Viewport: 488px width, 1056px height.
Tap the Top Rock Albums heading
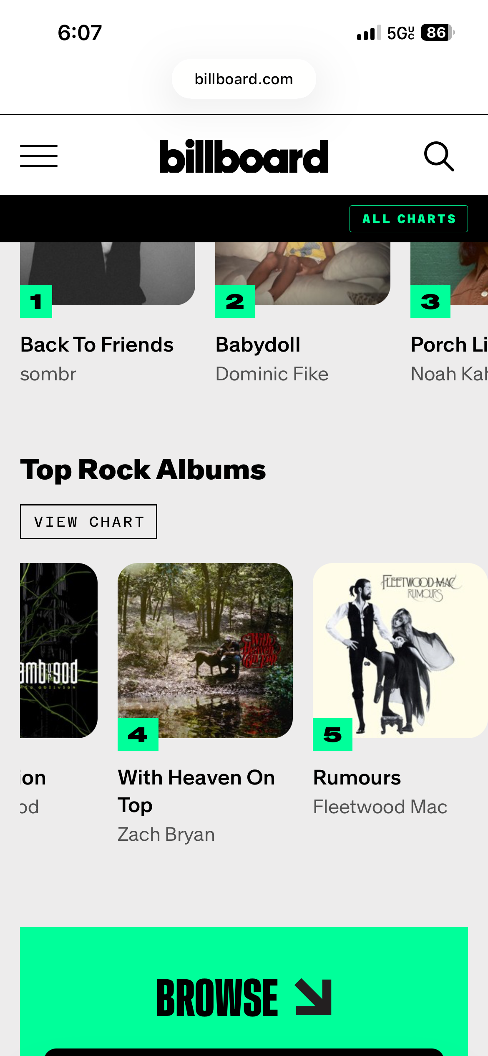(x=143, y=470)
